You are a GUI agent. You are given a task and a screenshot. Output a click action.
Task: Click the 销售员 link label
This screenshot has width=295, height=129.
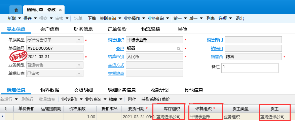click(217, 57)
